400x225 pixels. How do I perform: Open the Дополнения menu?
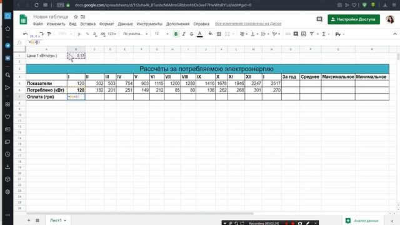(177, 24)
